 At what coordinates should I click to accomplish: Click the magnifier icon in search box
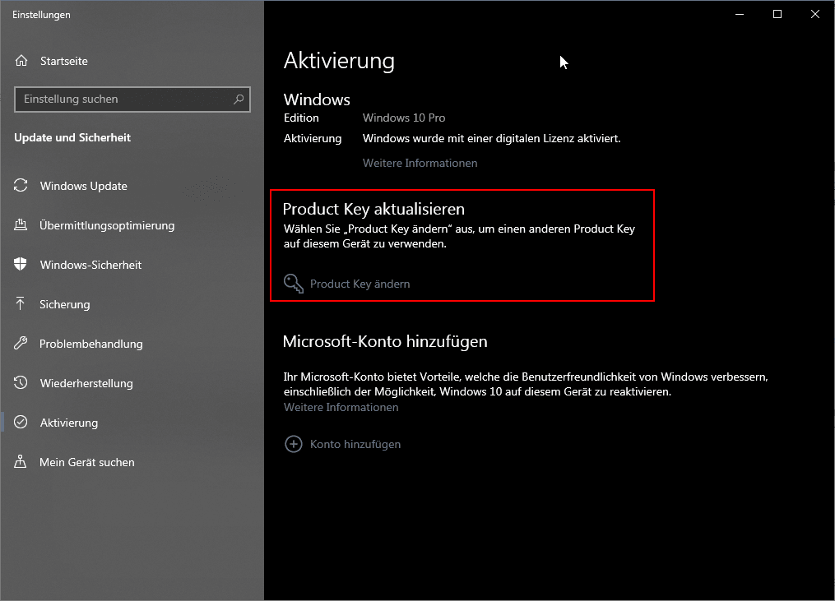pyautogui.click(x=239, y=99)
